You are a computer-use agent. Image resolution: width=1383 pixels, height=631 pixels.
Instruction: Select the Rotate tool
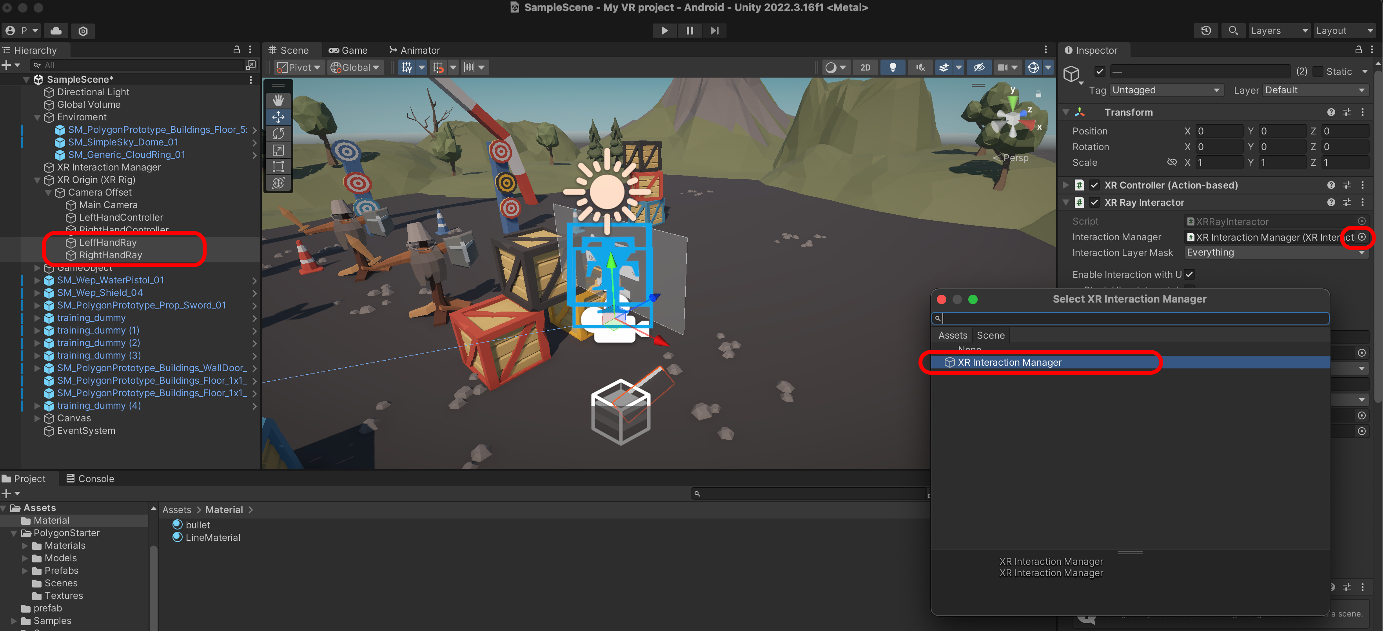(x=278, y=134)
